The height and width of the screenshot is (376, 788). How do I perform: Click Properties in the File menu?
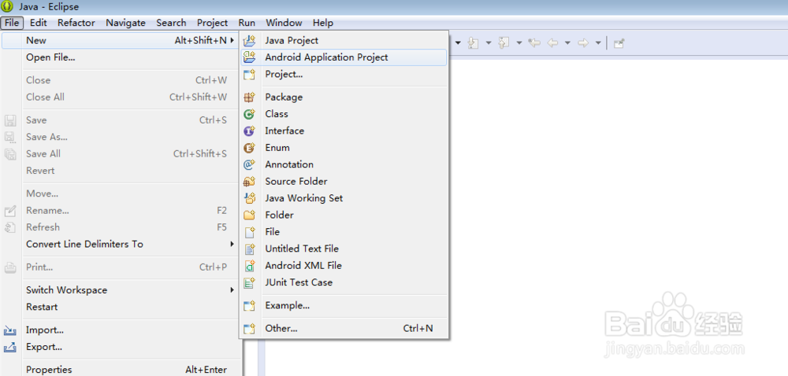point(49,370)
